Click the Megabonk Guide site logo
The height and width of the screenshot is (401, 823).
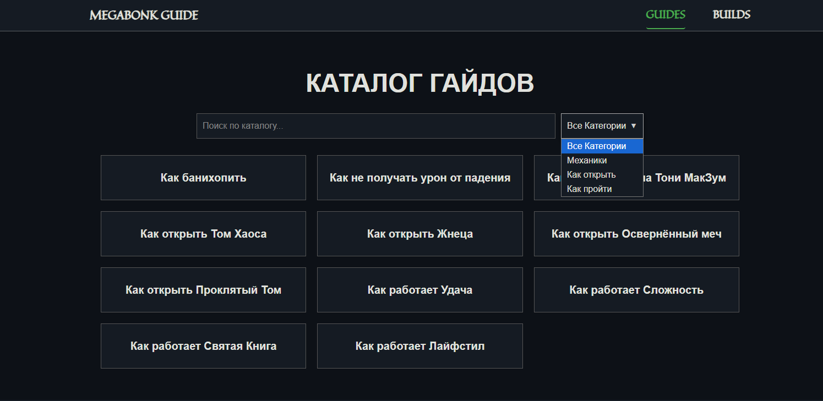point(144,15)
